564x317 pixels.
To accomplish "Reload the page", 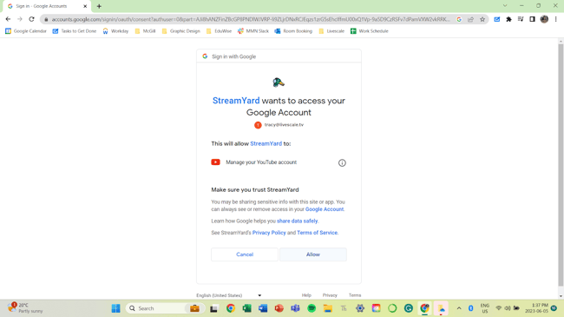I will tap(31, 19).
